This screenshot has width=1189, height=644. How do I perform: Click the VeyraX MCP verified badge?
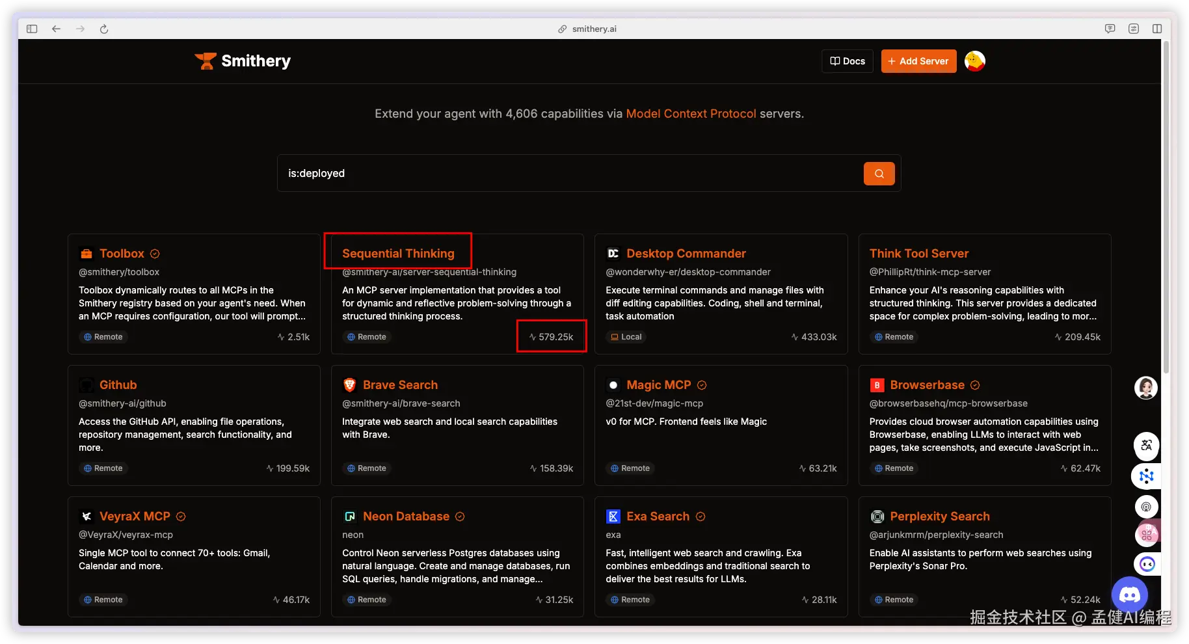pos(181,517)
